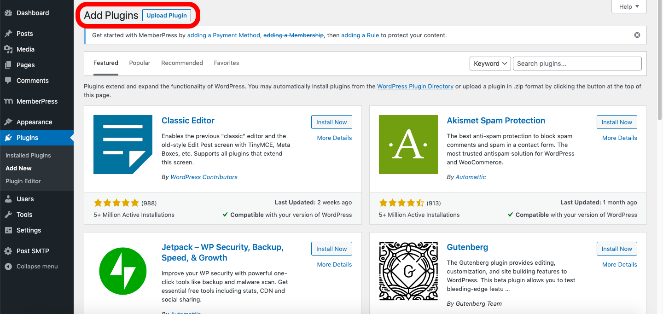The image size is (663, 314).
Task: Switch to the Recommended tab
Action: click(x=182, y=63)
